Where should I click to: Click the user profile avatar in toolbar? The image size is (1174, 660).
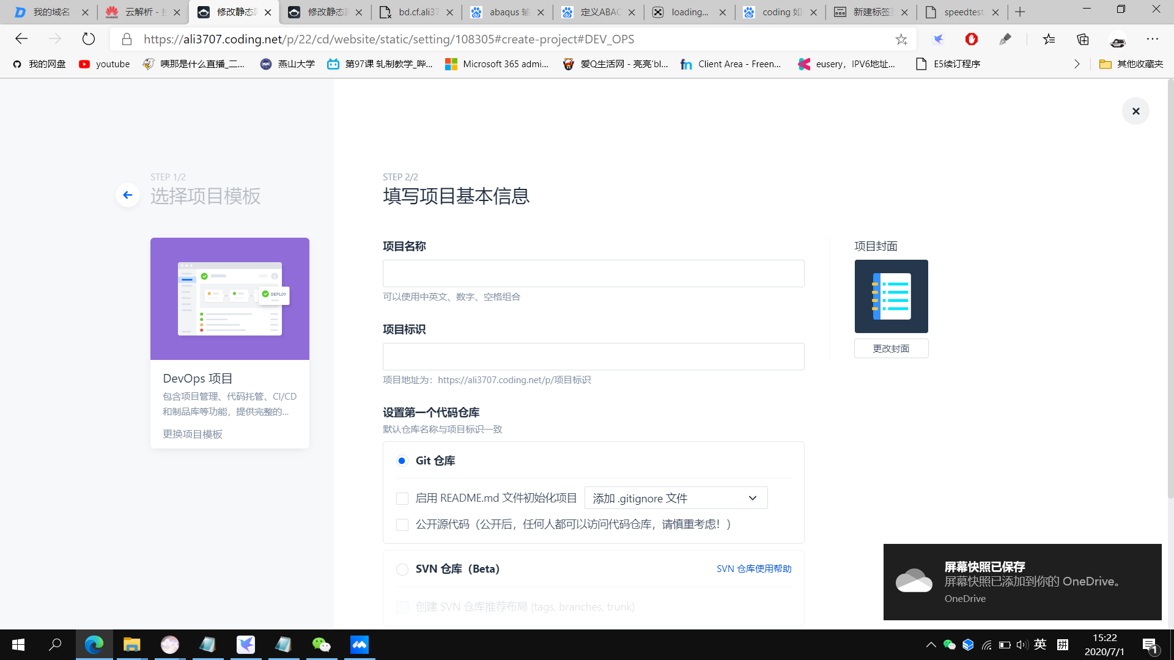pos(1118,40)
